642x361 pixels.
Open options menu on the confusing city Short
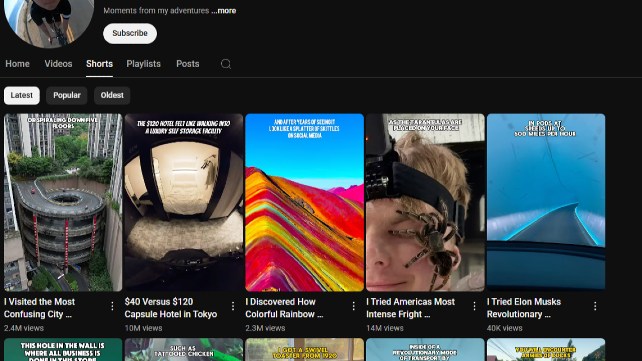point(112,305)
